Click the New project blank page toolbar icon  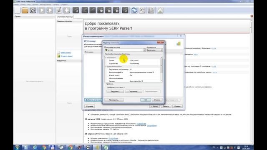pos(17,10)
